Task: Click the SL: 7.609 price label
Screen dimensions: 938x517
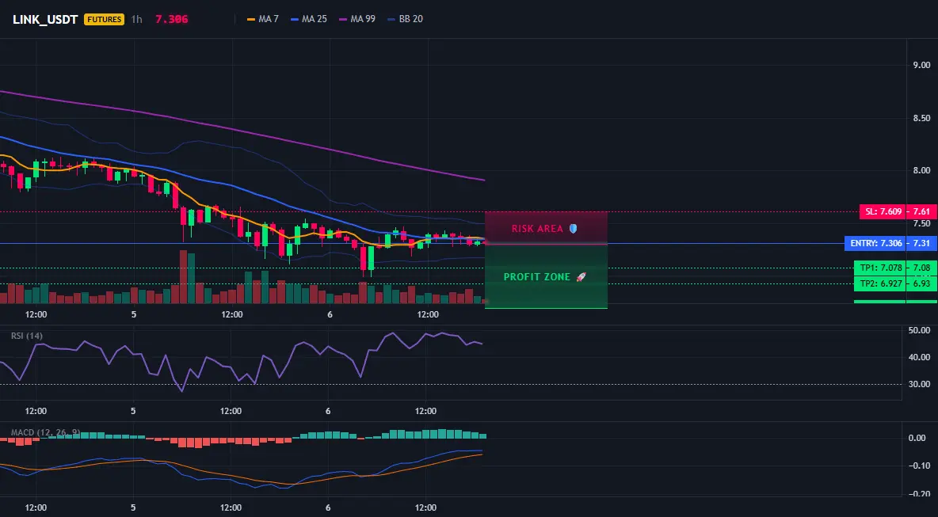Action: pos(883,211)
